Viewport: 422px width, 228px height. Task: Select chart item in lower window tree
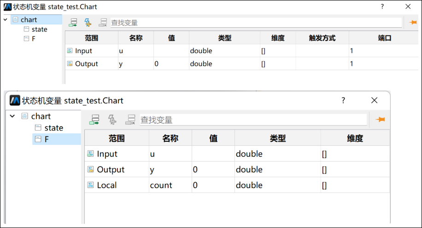point(41,116)
